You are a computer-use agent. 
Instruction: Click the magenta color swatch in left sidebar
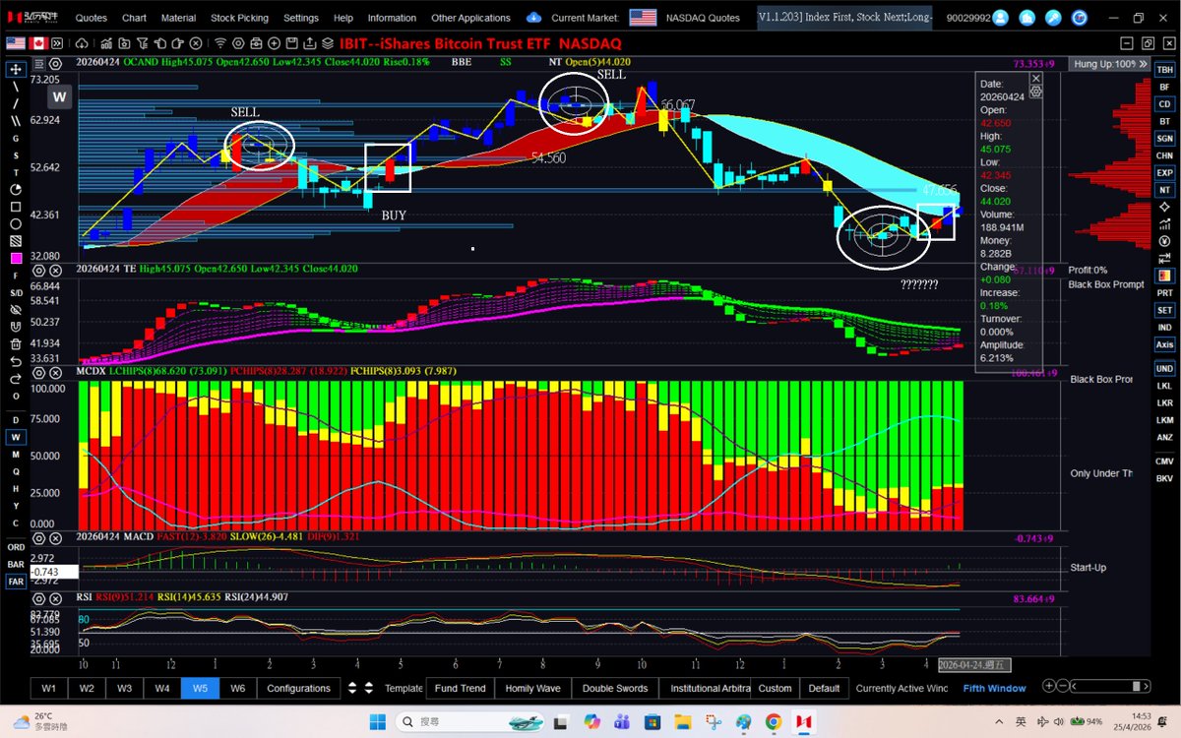point(16,258)
